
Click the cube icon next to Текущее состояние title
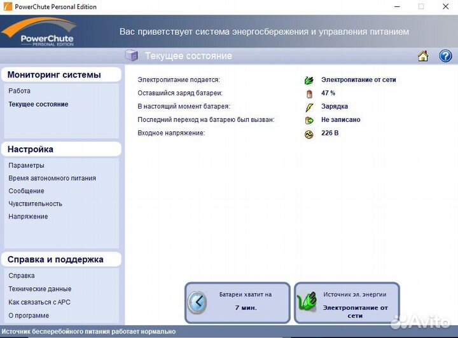pos(132,55)
